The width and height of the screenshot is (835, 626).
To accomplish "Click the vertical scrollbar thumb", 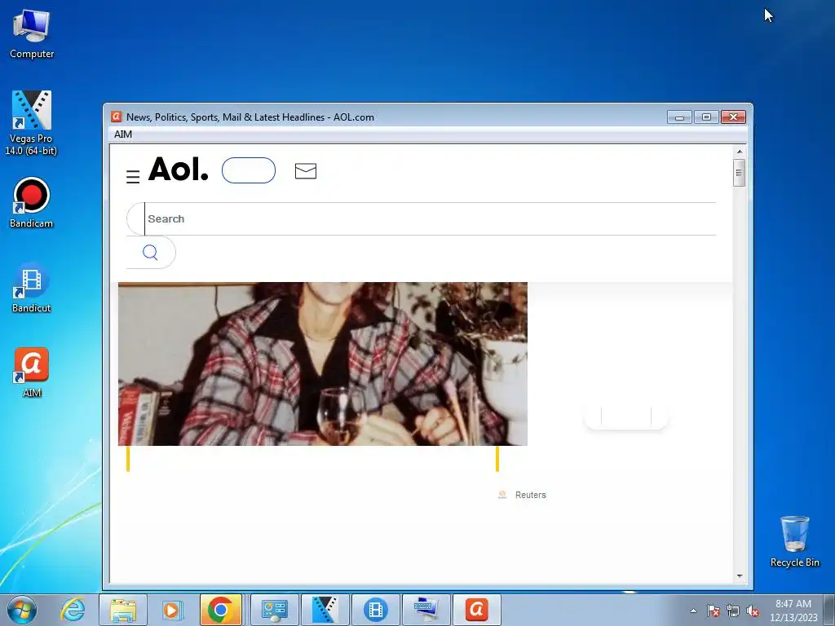I will tap(739, 173).
